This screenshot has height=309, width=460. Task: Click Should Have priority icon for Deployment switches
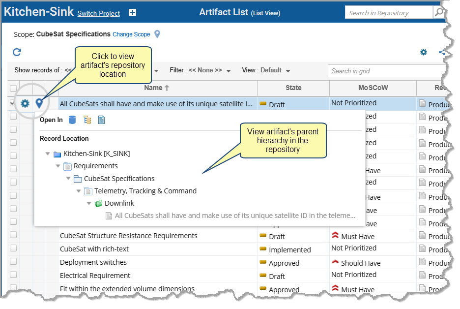coord(335,262)
